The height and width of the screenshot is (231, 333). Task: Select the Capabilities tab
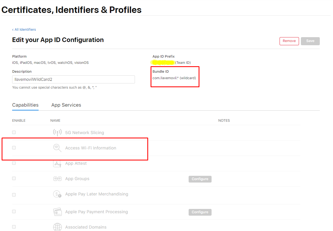(x=25, y=105)
